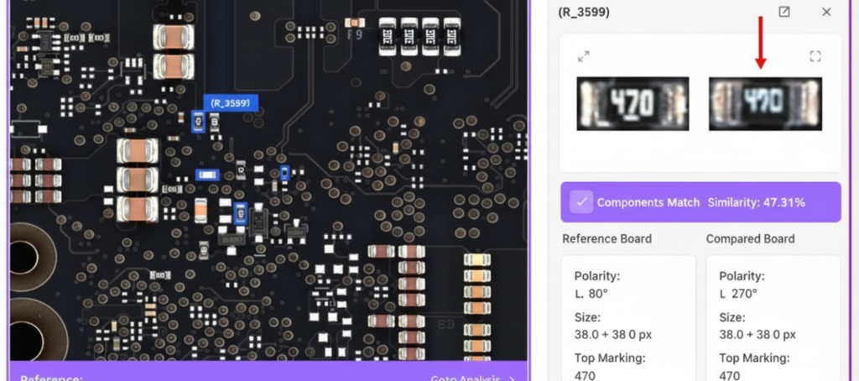The width and height of the screenshot is (859, 381).
Task: Toggle the Components Match checkbox
Action: [x=581, y=202]
